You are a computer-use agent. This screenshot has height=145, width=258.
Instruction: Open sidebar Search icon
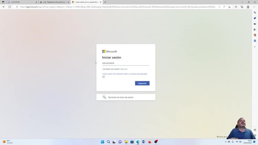coord(255,12)
